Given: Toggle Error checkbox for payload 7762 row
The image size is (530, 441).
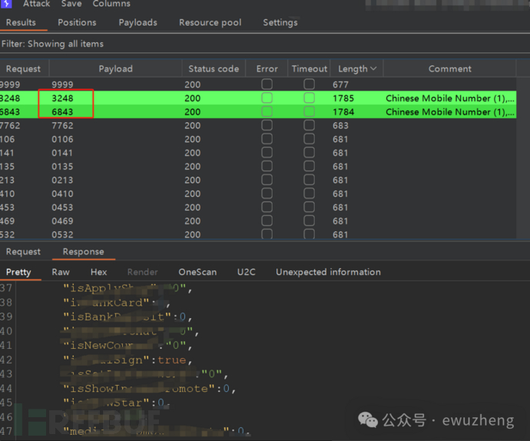Looking at the screenshot, I should point(267,125).
